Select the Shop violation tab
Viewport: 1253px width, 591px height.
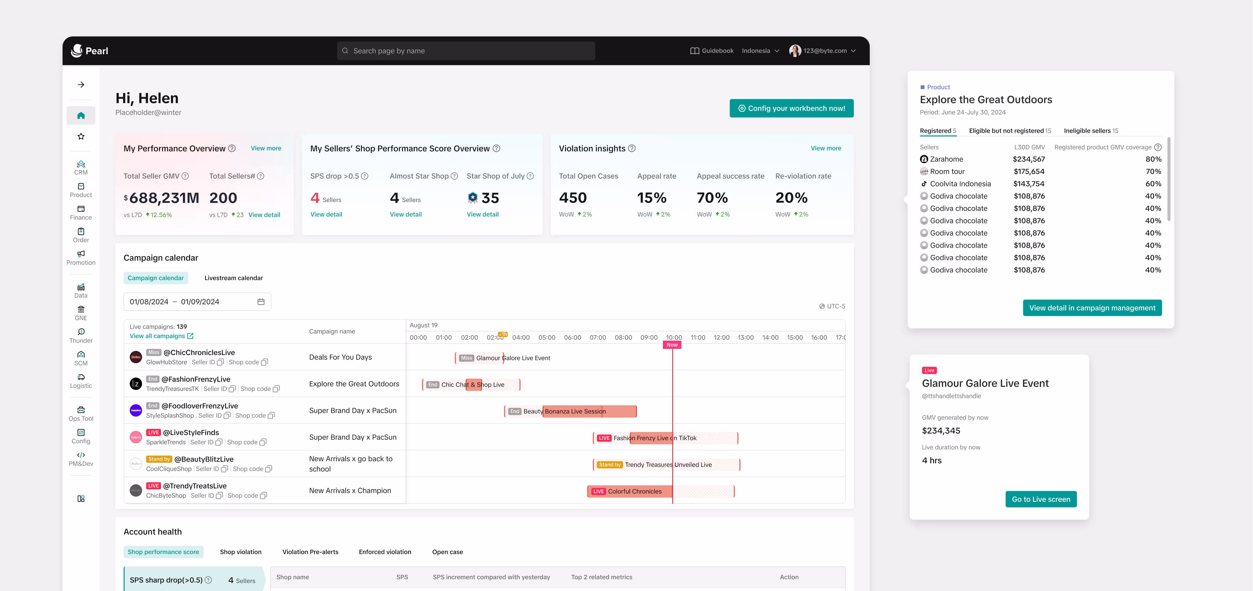coord(240,552)
